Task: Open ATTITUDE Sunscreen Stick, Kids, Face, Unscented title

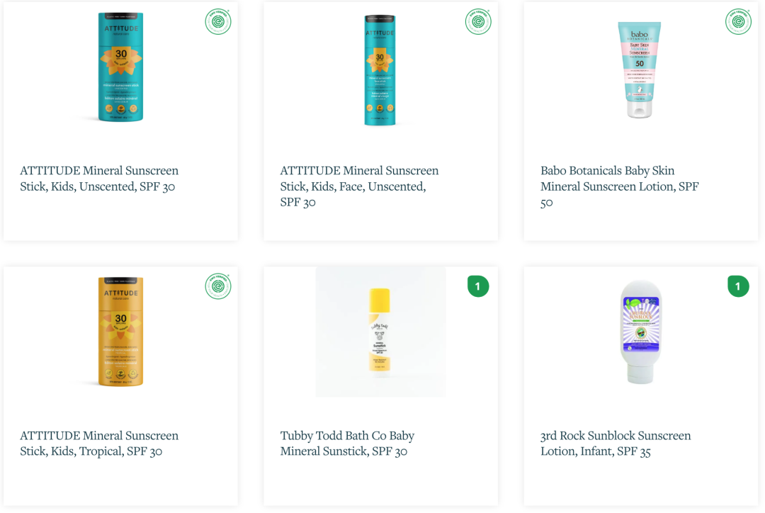Action: coord(359,186)
